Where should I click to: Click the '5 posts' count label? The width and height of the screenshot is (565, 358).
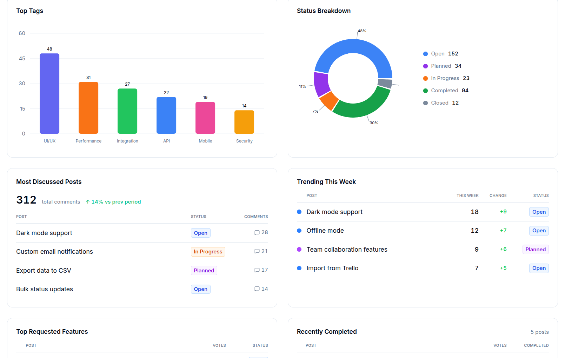(540, 332)
